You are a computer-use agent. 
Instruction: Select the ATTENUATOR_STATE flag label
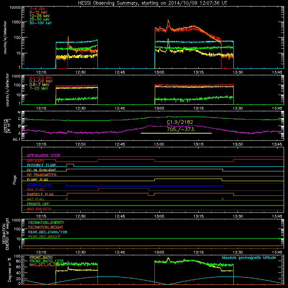tap(44, 156)
